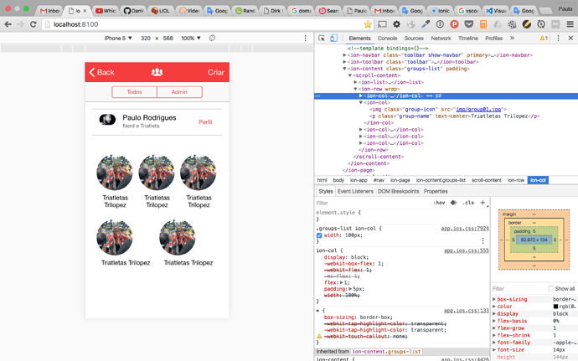Viewport: 578px width, 361px height.
Task: Tap Back in app navbar
Action: point(102,72)
